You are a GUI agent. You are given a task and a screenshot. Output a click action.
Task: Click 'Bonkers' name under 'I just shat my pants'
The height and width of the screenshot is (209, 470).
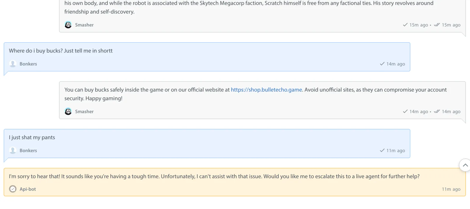click(x=28, y=150)
